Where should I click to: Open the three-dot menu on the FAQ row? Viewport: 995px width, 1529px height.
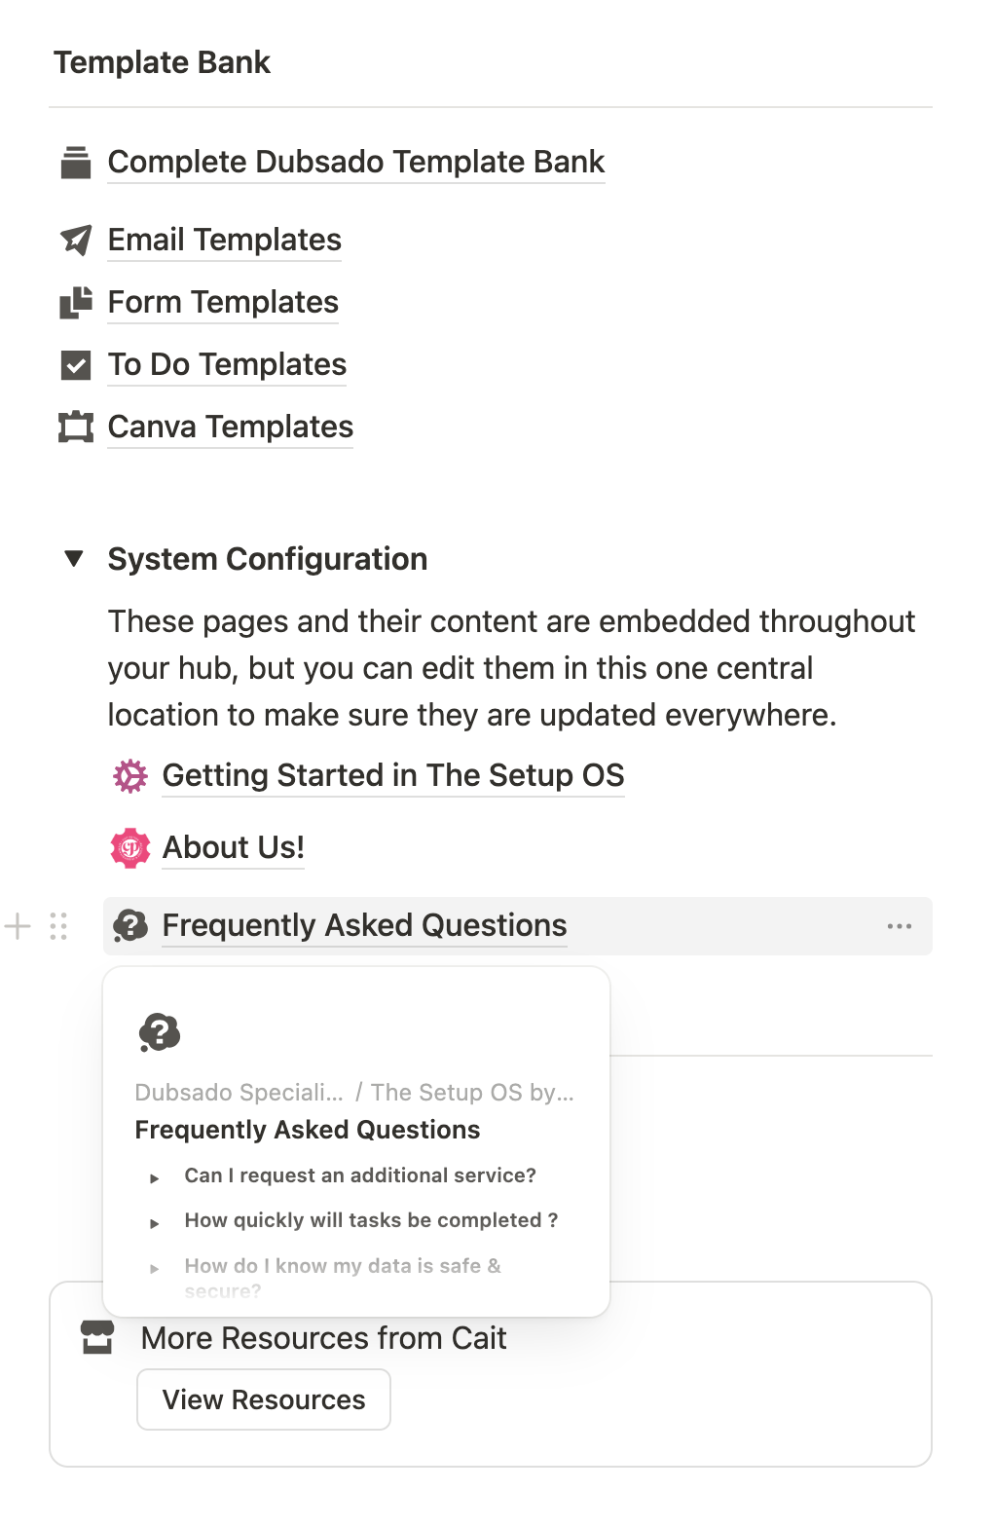[900, 926]
